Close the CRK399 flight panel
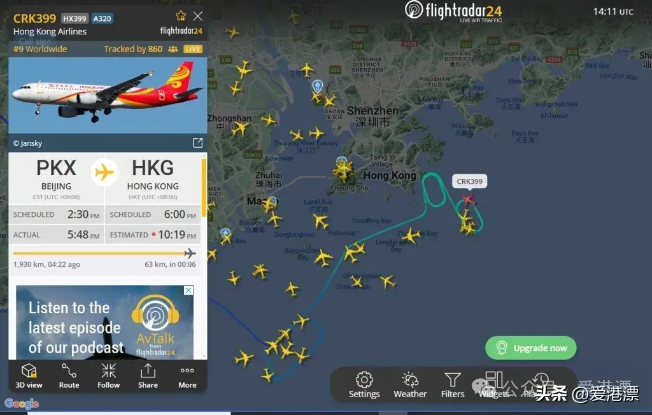 click(198, 16)
